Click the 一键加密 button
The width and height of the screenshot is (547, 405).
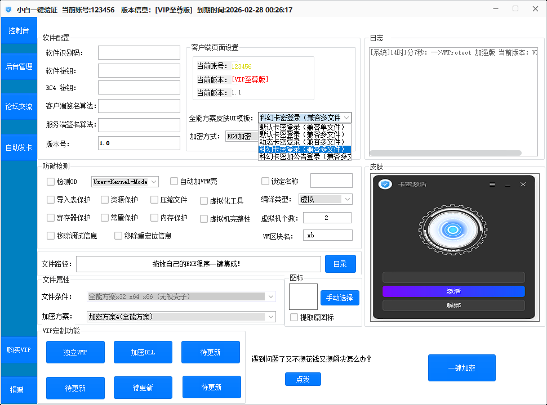(x=461, y=367)
